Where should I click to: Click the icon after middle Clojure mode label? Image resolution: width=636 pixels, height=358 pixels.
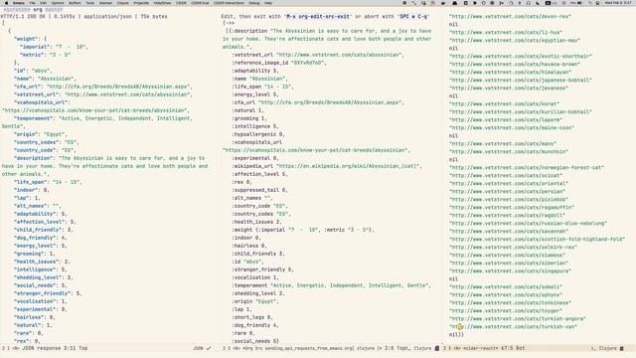tap(437, 348)
